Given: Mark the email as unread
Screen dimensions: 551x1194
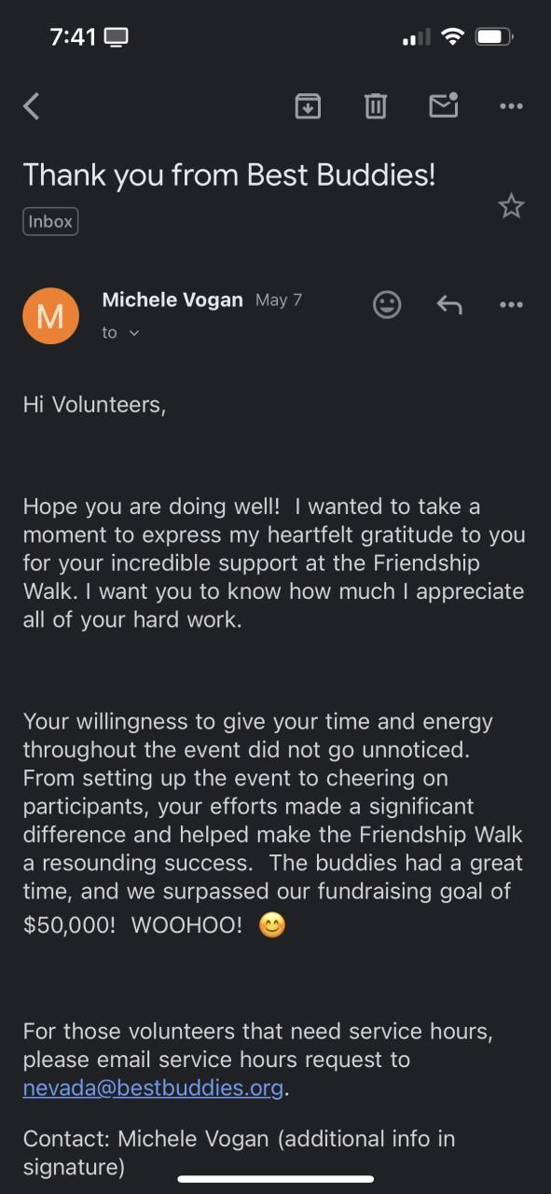Looking at the screenshot, I should tap(444, 105).
